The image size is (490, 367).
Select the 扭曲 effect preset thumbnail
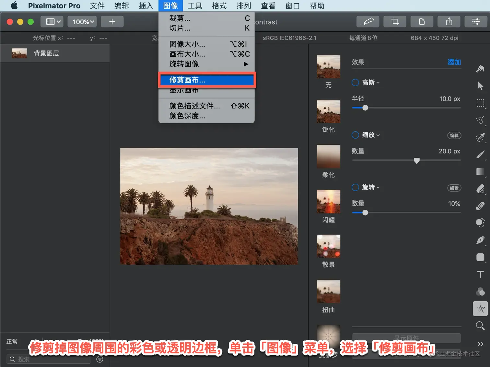(328, 291)
